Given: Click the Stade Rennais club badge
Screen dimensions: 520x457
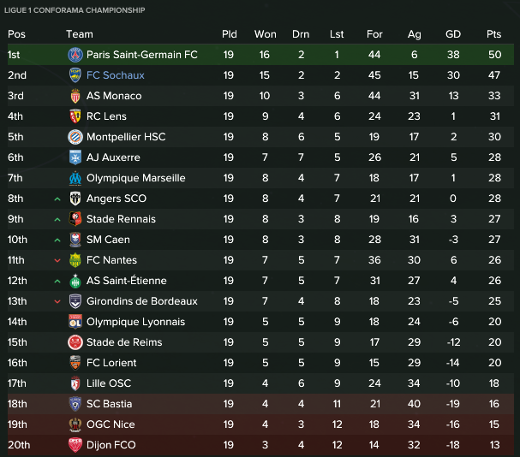Looking at the screenshot, I should 75,219.
